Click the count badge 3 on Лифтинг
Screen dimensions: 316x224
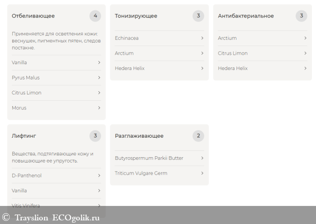(95, 135)
